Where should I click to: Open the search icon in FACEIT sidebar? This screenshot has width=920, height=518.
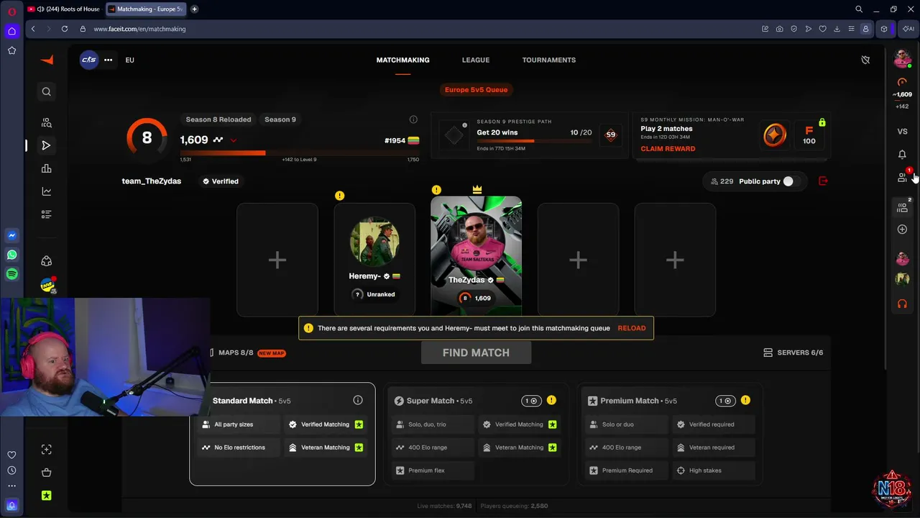(x=46, y=91)
